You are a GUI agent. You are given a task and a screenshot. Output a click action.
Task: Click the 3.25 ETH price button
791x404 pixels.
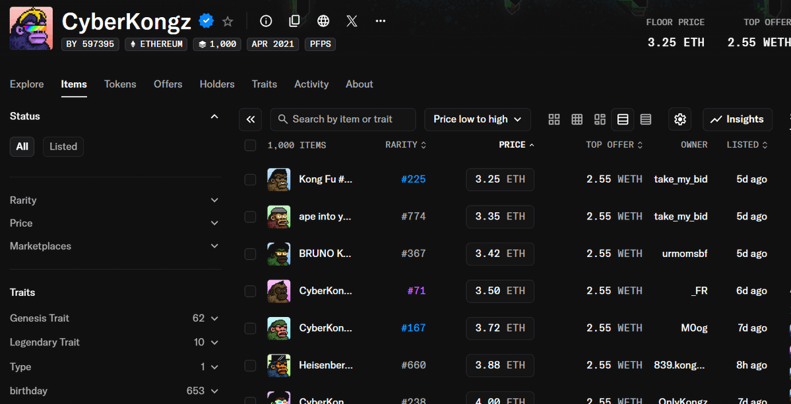500,179
